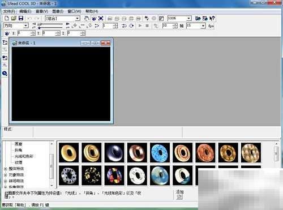Click the insert text icon in left sidebar

point(5,50)
